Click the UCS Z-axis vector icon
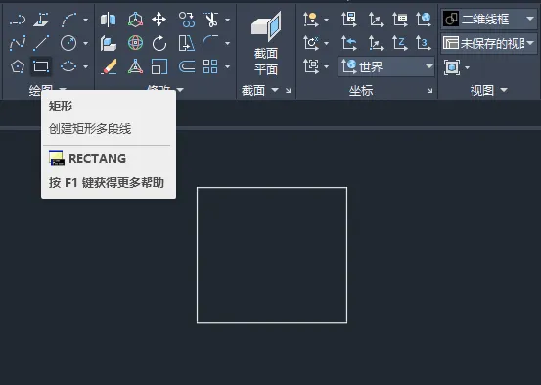Viewport: 541px width, 385px height. coord(399,43)
